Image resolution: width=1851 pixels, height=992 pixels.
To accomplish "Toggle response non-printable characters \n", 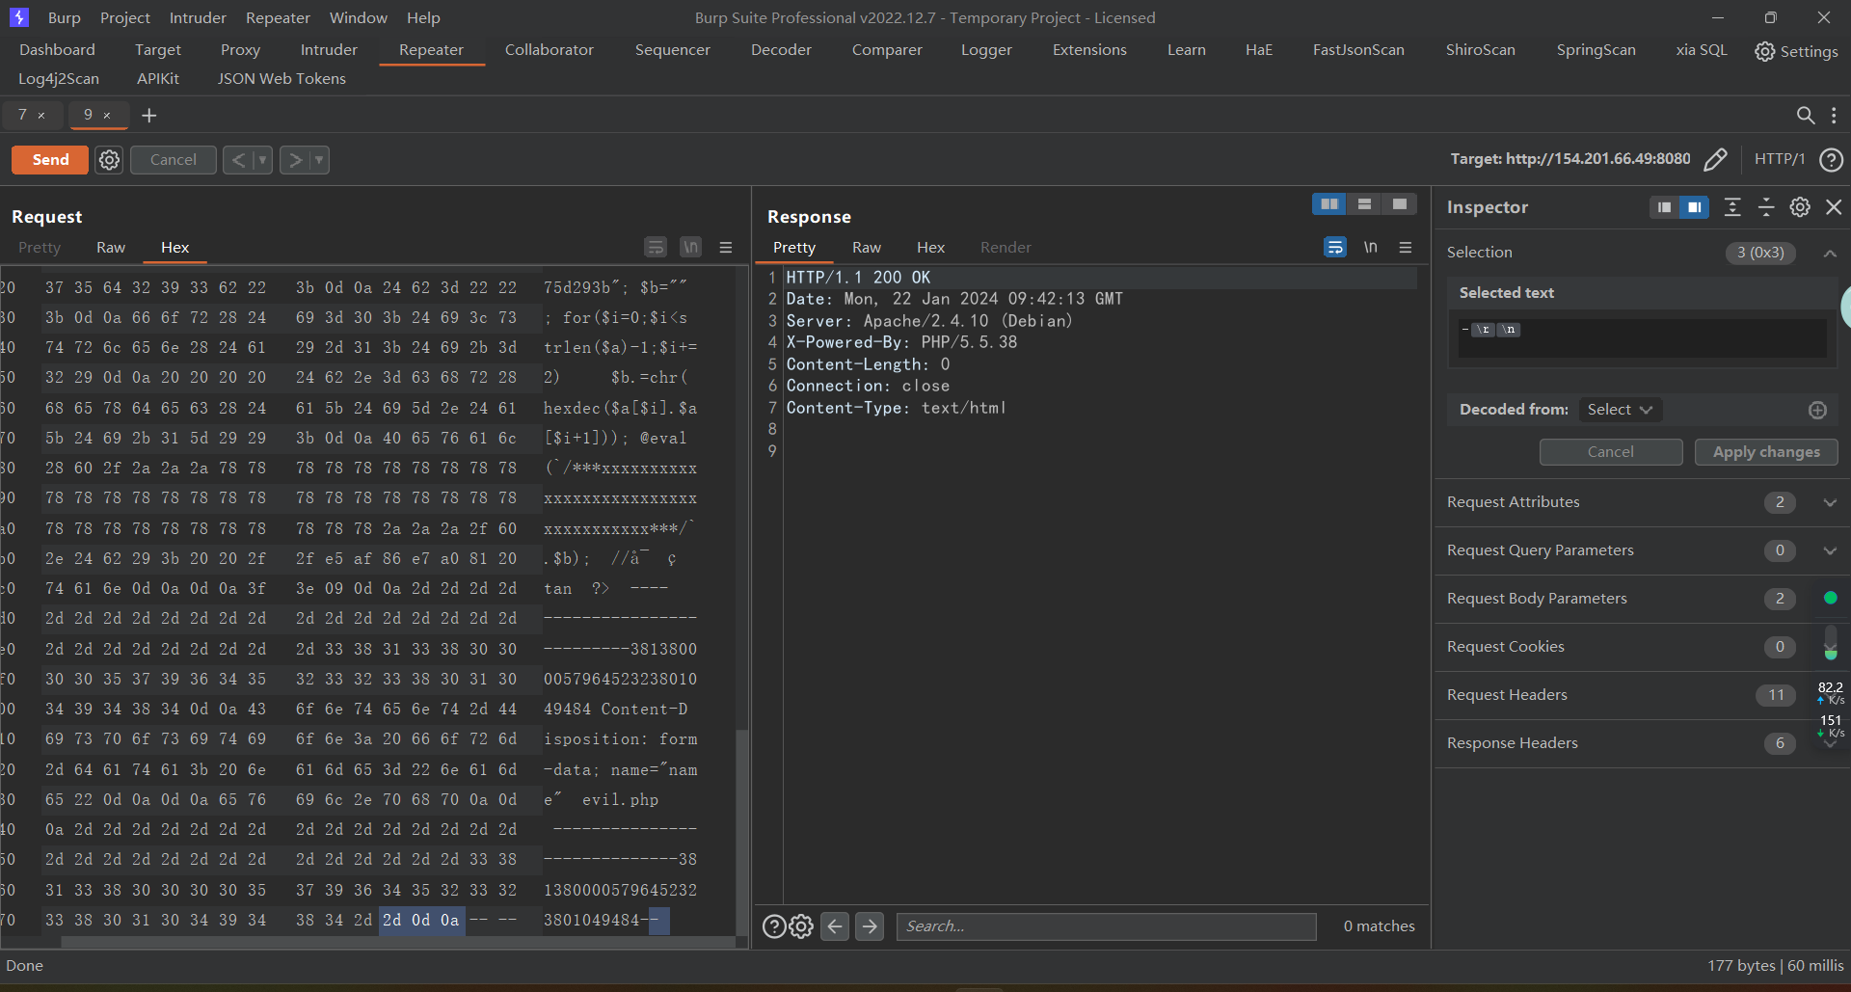I will pyautogui.click(x=1370, y=248).
